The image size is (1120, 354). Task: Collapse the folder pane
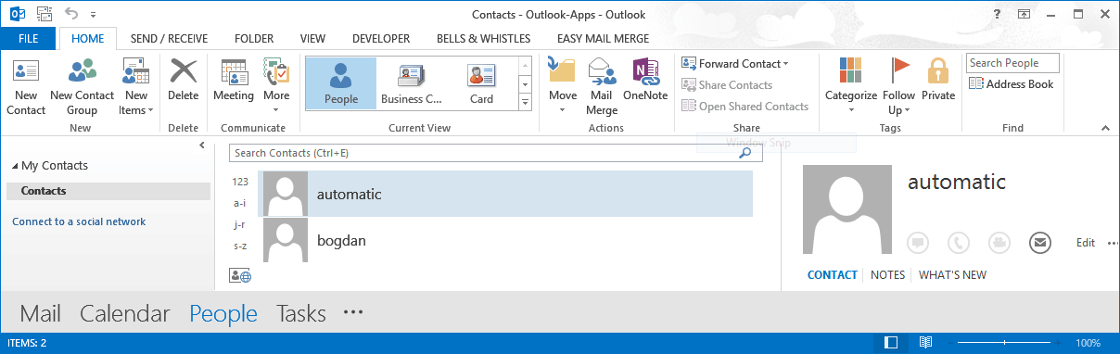[x=202, y=145]
